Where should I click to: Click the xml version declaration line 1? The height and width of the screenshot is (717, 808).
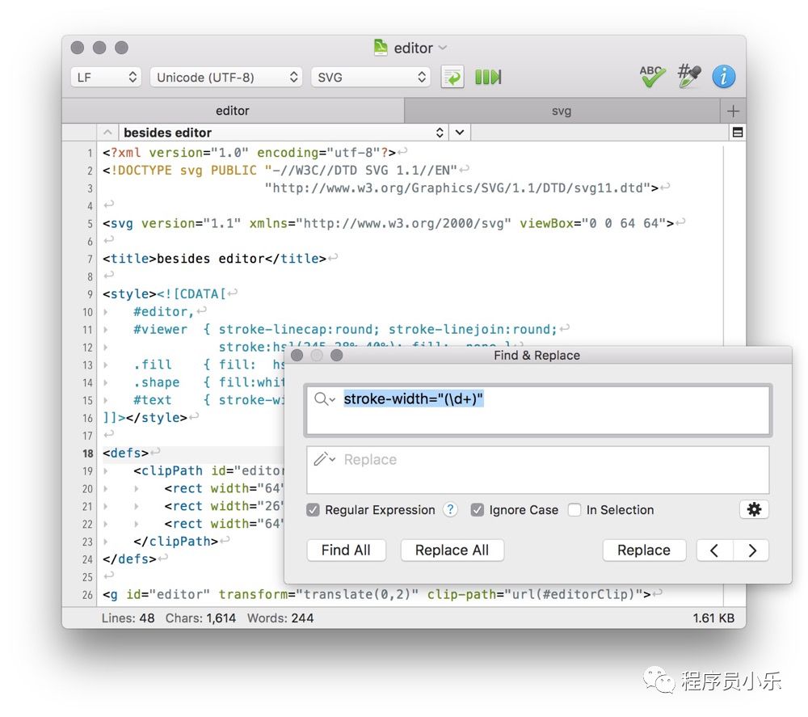tap(249, 153)
